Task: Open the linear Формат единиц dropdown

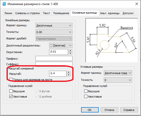Action: tap(54, 26)
